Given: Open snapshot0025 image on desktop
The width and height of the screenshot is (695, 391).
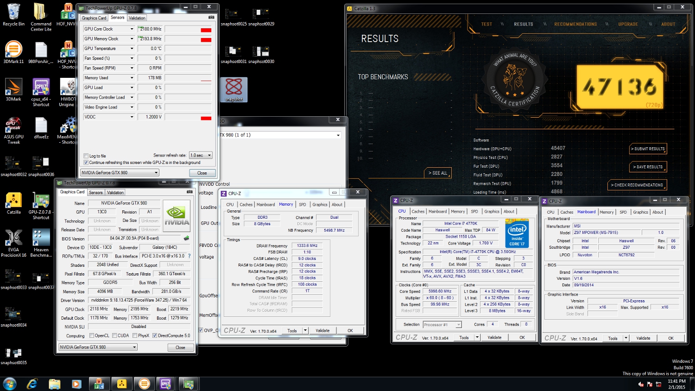Looking at the screenshot, I should click(234, 17).
